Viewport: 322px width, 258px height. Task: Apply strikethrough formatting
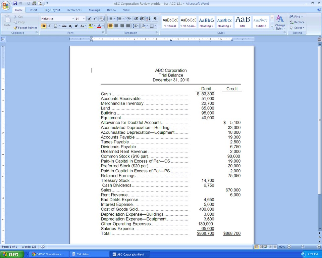pos(64,26)
